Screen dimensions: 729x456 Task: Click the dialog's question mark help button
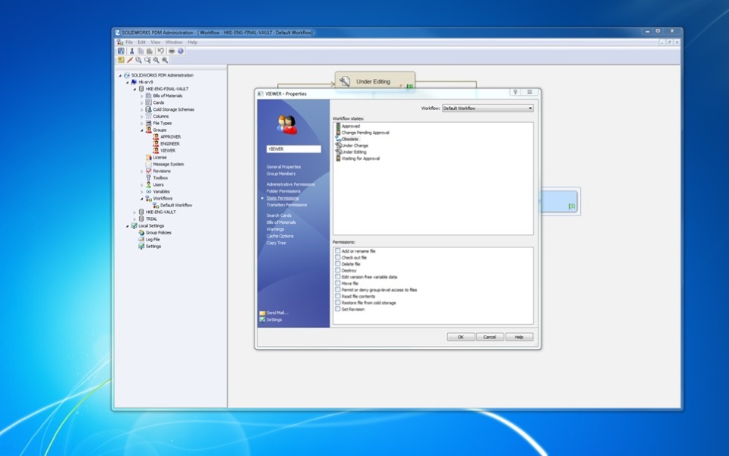[x=515, y=92]
